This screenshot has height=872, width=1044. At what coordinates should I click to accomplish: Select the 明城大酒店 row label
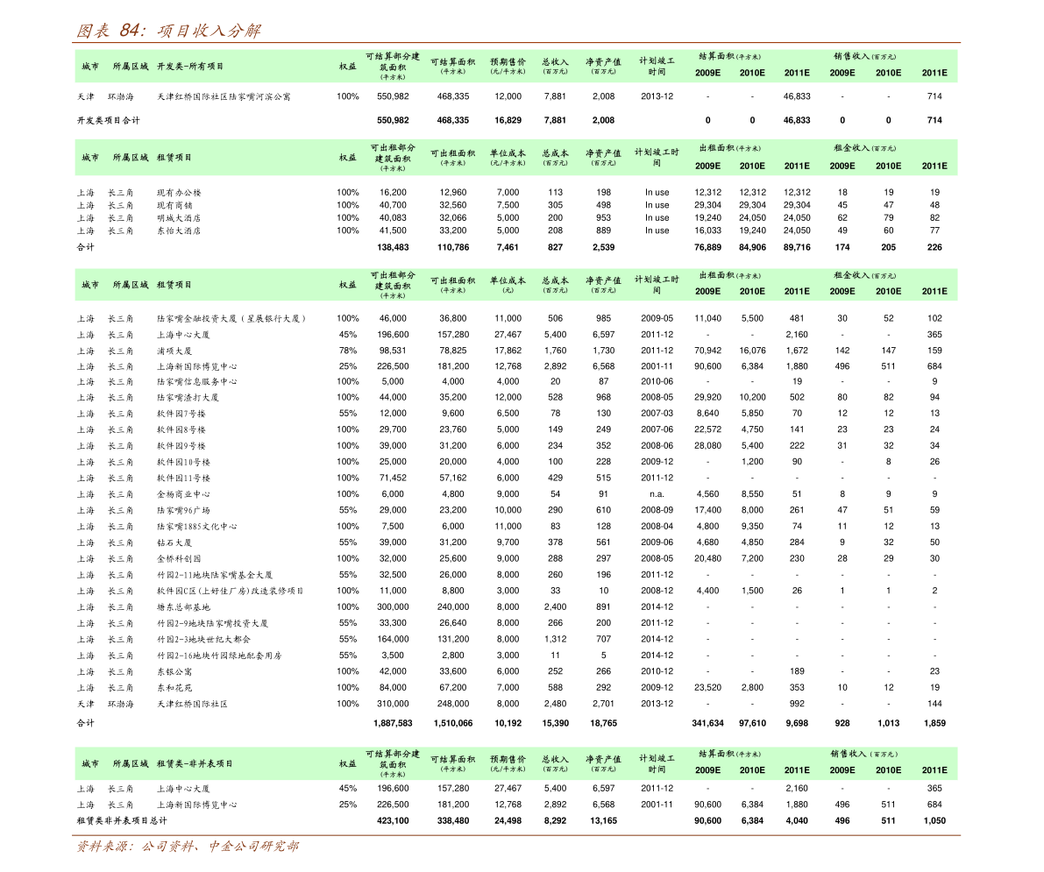(179, 217)
